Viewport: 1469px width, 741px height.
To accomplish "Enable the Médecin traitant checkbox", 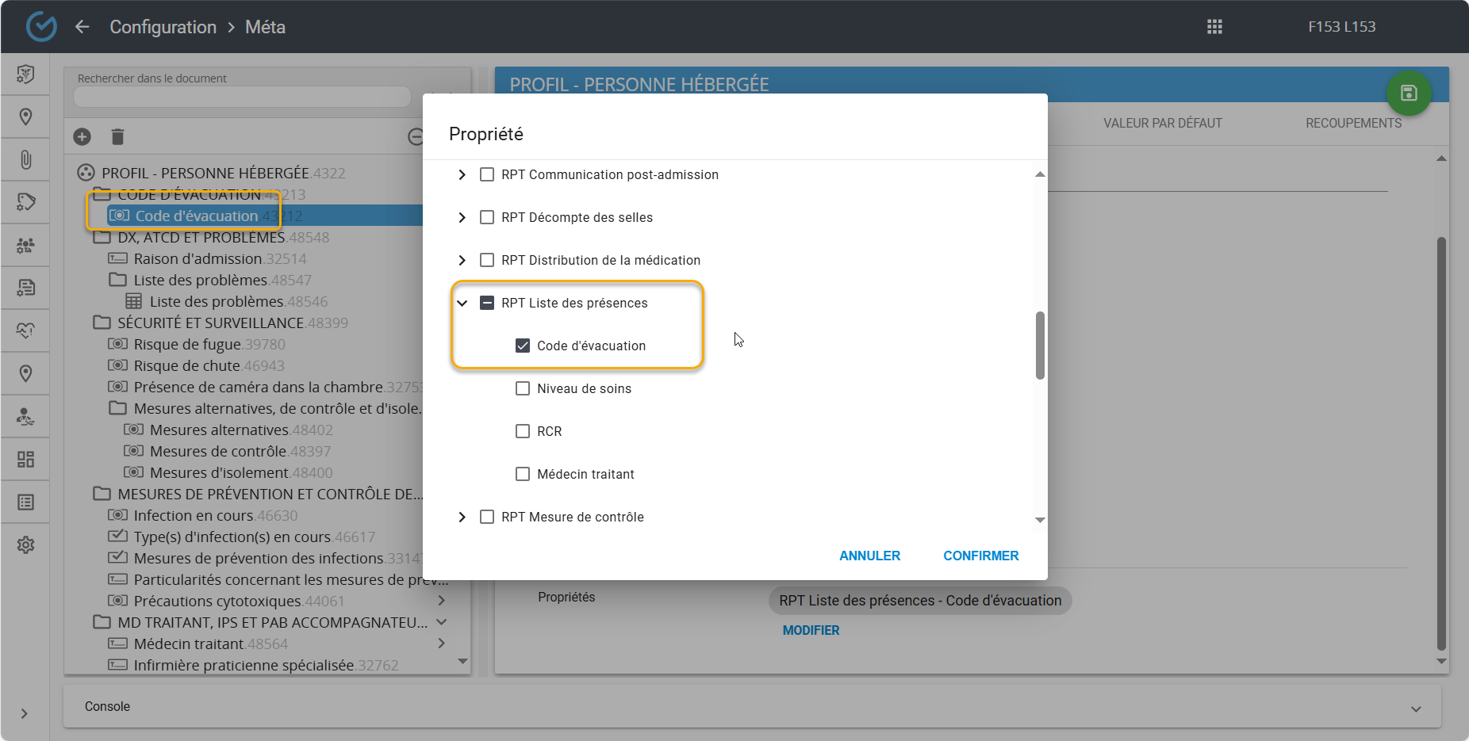I will [x=523, y=474].
